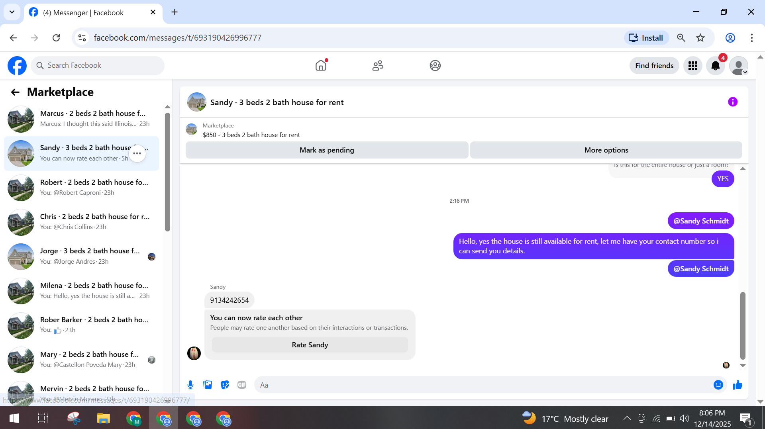765x429 pixels.
Task: Click the browser zoom magnifier icon
Action: click(681, 38)
